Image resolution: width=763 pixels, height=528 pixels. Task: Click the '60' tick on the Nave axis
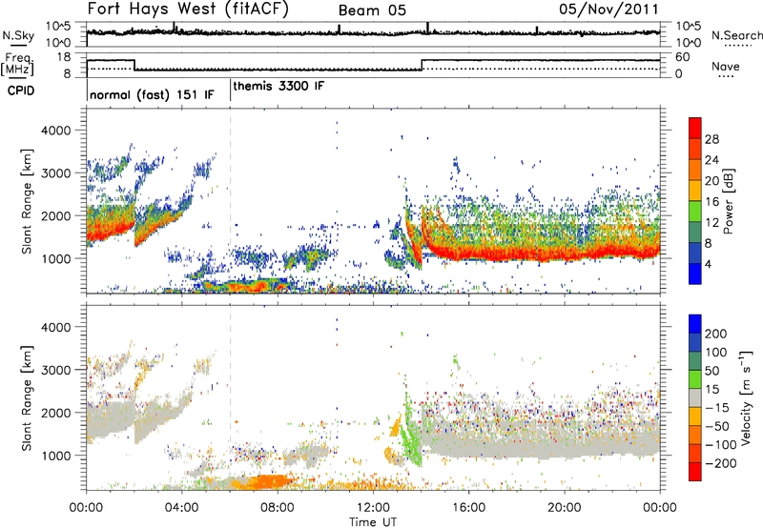[x=682, y=57]
